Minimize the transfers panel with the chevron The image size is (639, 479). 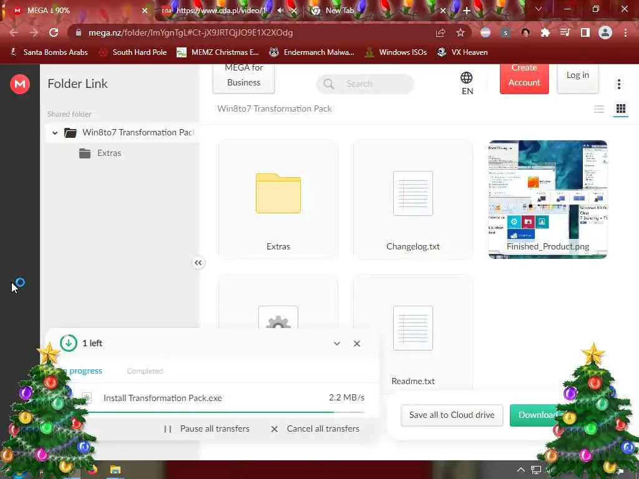coord(336,344)
